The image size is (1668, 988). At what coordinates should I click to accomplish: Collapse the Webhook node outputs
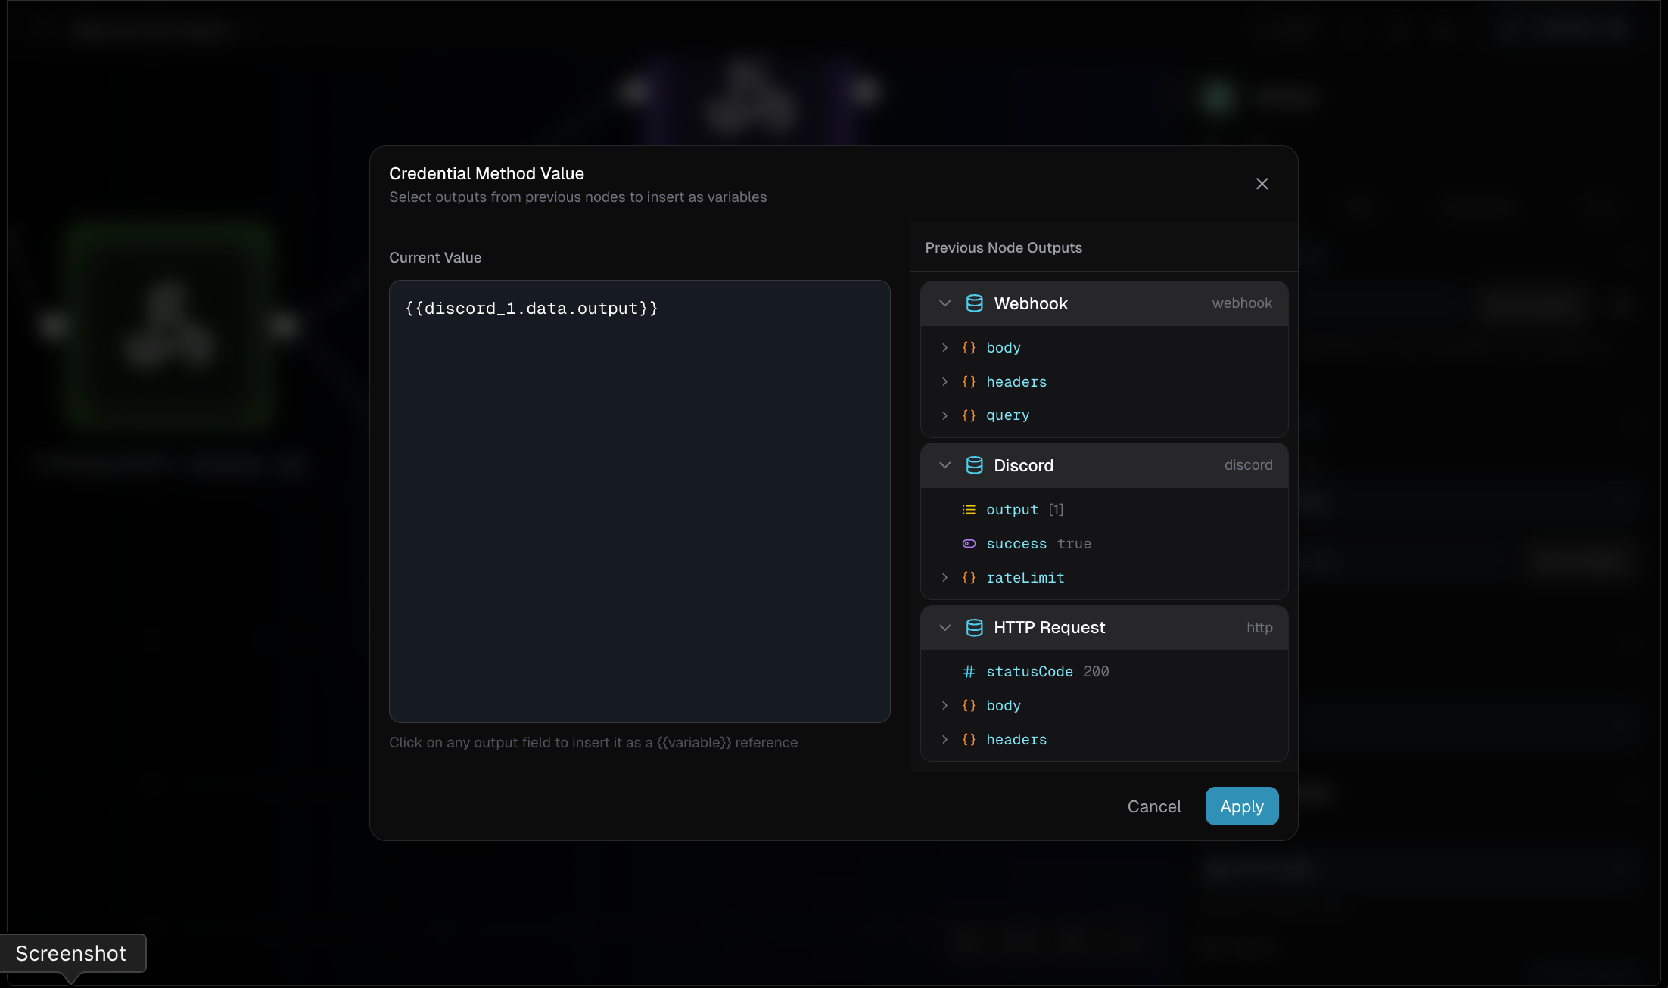click(944, 303)
